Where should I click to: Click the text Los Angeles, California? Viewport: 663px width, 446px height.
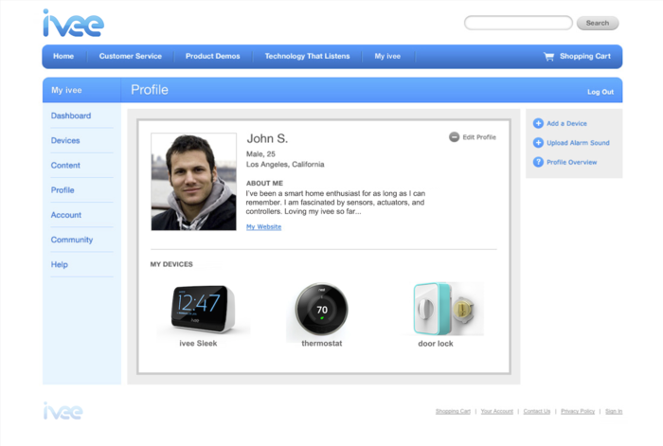click(x=285, y=165)
